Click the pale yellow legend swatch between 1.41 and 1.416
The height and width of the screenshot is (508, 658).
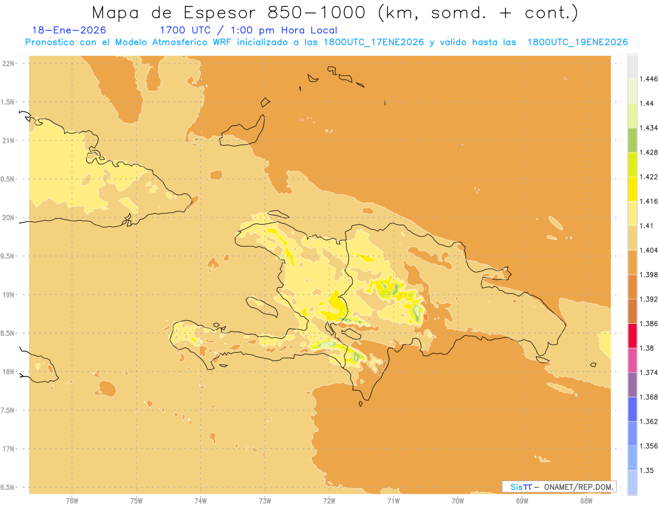click(632, 213)
